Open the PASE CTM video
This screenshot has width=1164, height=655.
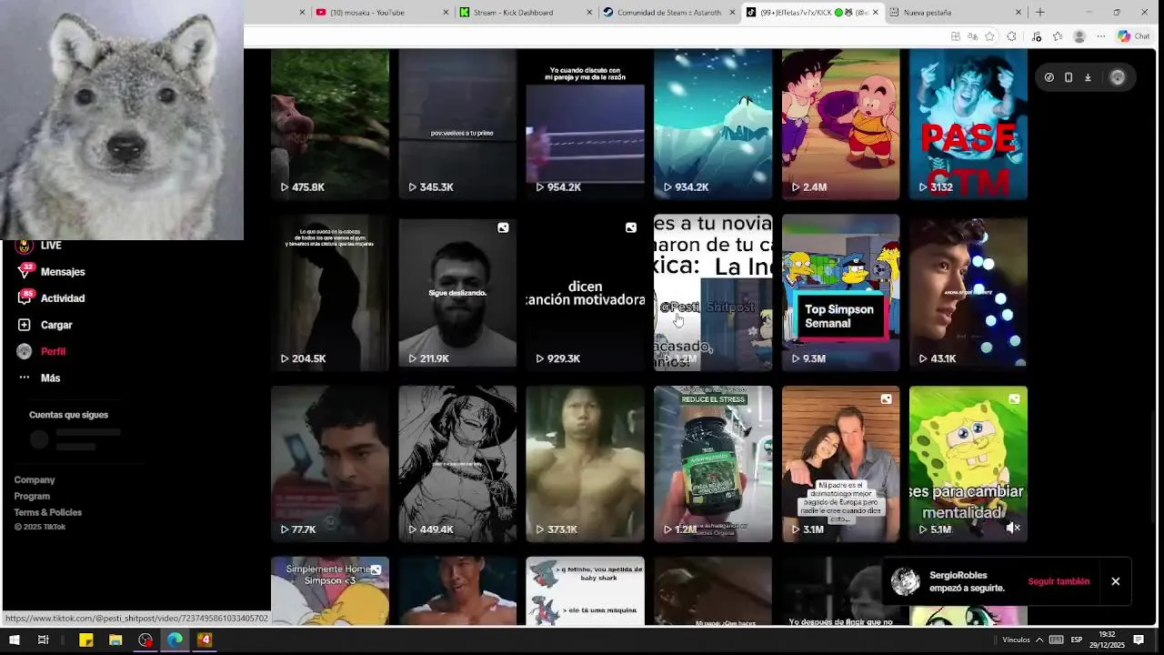(968, 125)
